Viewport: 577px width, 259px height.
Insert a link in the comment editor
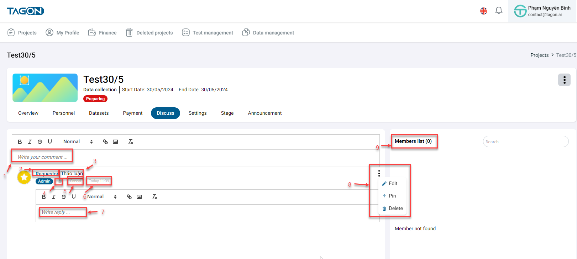(105, 142)
